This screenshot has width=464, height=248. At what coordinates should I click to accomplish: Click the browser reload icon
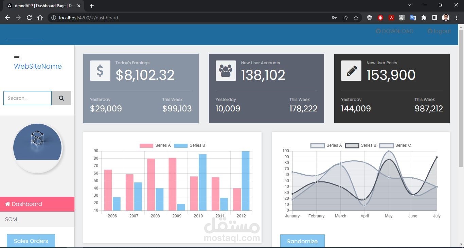coord(29,18)
